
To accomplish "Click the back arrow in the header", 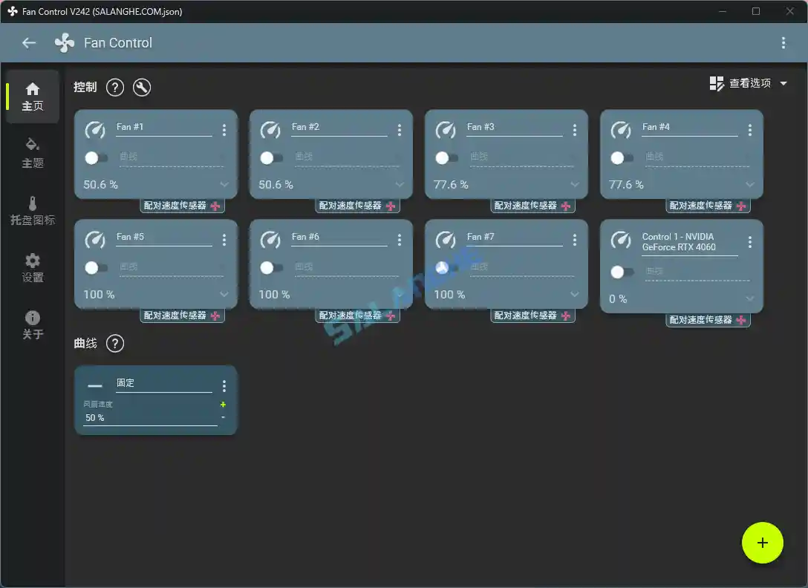I will [28, 42].
